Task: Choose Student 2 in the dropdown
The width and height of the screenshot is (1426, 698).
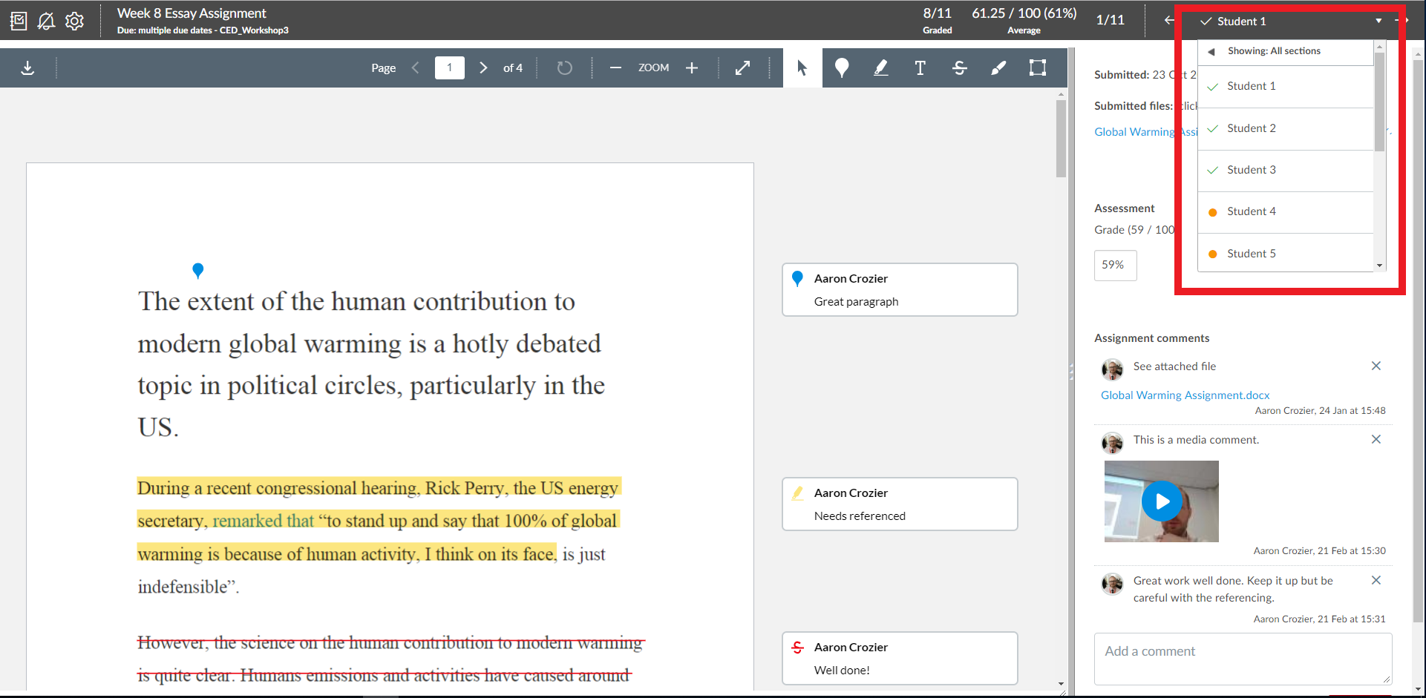Action: coord(1252,128)
